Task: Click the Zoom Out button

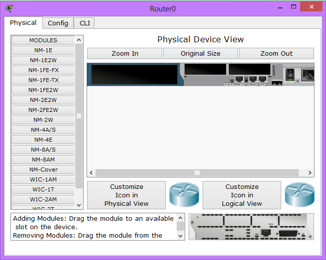Action: [x=276, y=54]
